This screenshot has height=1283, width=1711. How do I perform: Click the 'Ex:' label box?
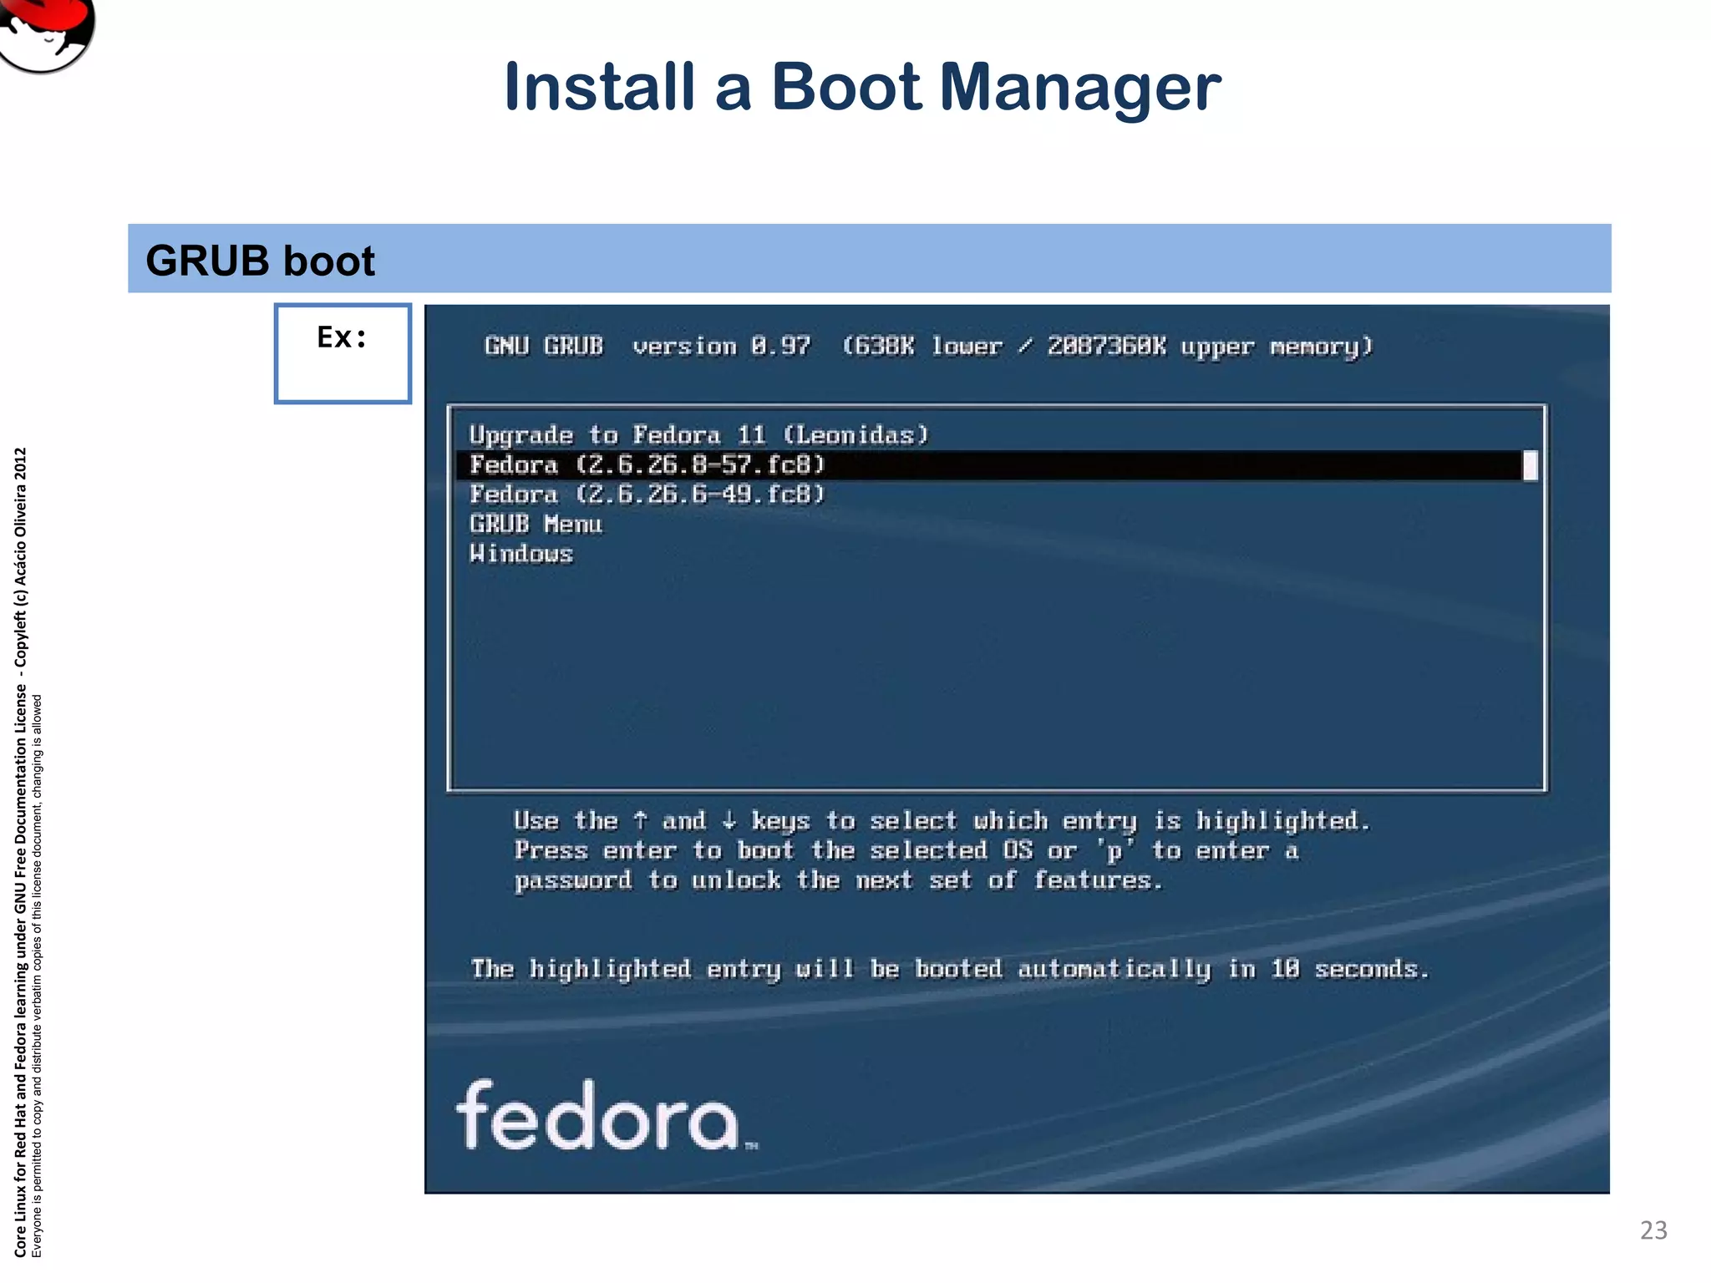pos(343,353)
